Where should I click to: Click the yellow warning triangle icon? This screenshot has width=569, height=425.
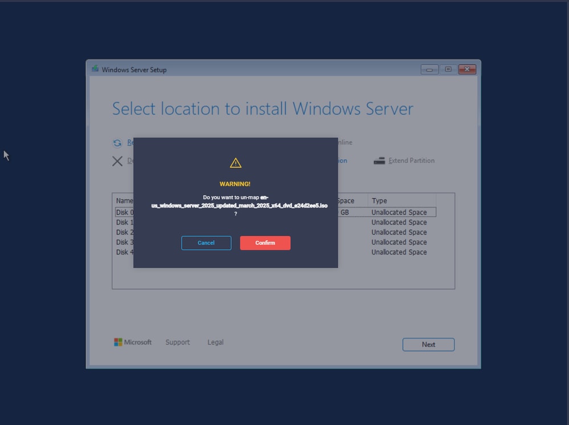(x=235, y=162)
